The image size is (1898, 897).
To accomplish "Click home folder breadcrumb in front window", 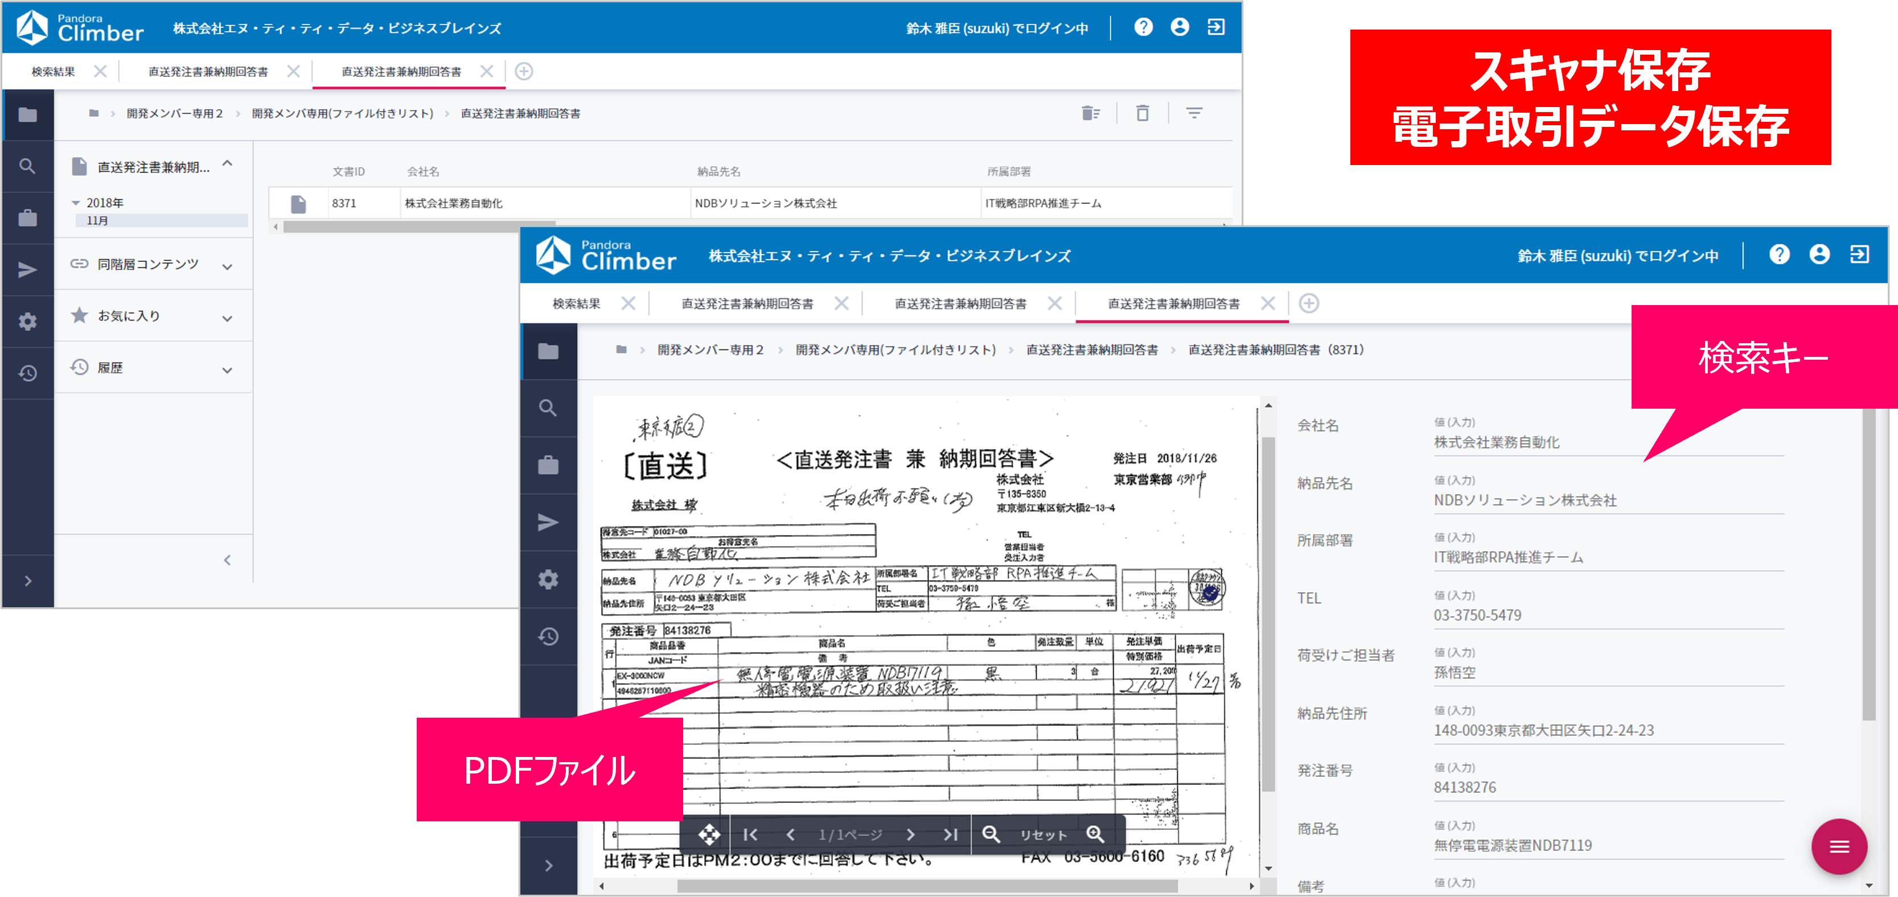I will 621,349.
